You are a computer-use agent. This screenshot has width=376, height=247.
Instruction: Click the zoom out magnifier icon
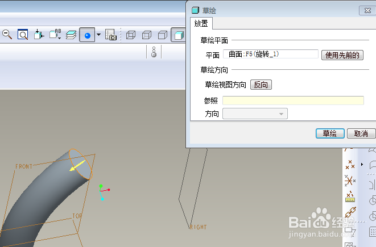(x=7, y=35)
